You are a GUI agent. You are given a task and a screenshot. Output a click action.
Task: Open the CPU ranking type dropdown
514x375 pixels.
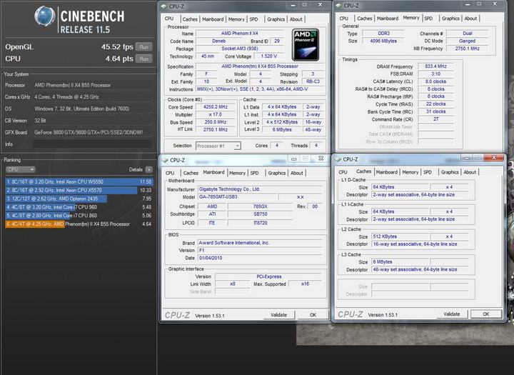pyautogui.click(x=20, y=169)
